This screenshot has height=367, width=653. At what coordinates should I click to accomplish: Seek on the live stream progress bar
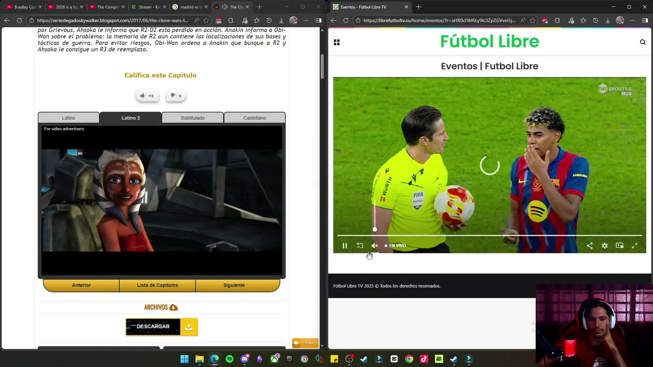(489, 235)
